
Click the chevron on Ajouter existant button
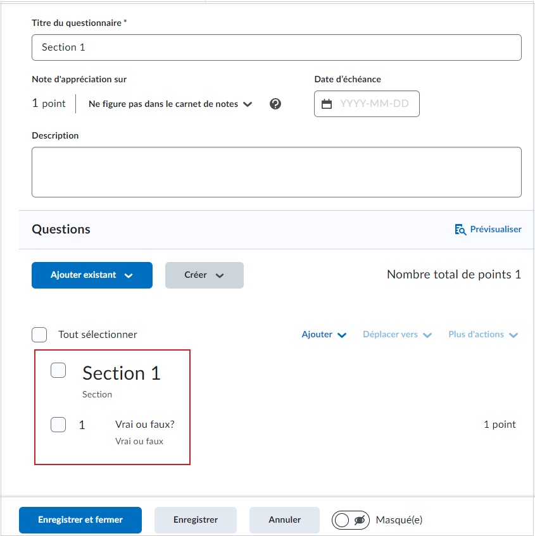[129, 275]
